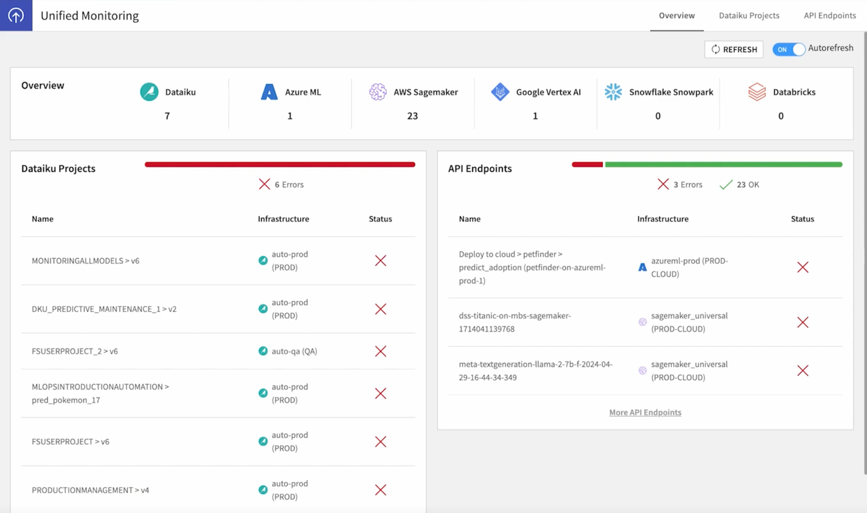Click the 6 Errors indicator in Dataiku Projects

coord(280,184)
